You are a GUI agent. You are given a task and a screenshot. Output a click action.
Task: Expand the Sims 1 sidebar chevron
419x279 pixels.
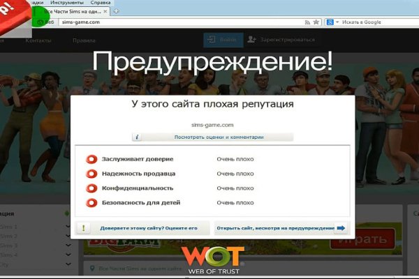click(68, 227)
